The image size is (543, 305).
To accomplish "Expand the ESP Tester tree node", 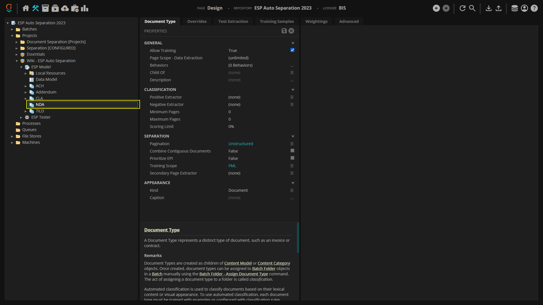I will (21, 117).
